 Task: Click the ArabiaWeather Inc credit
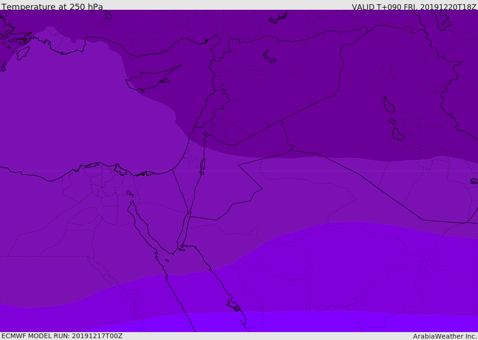click(x=445, y=336)
